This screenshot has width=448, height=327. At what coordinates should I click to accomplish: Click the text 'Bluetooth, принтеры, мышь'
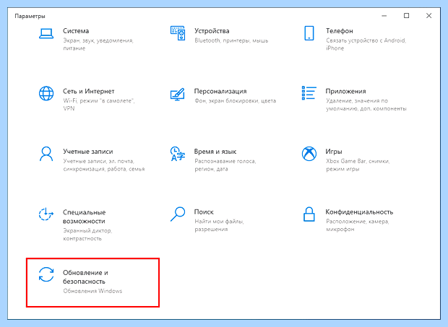[231, 40]
